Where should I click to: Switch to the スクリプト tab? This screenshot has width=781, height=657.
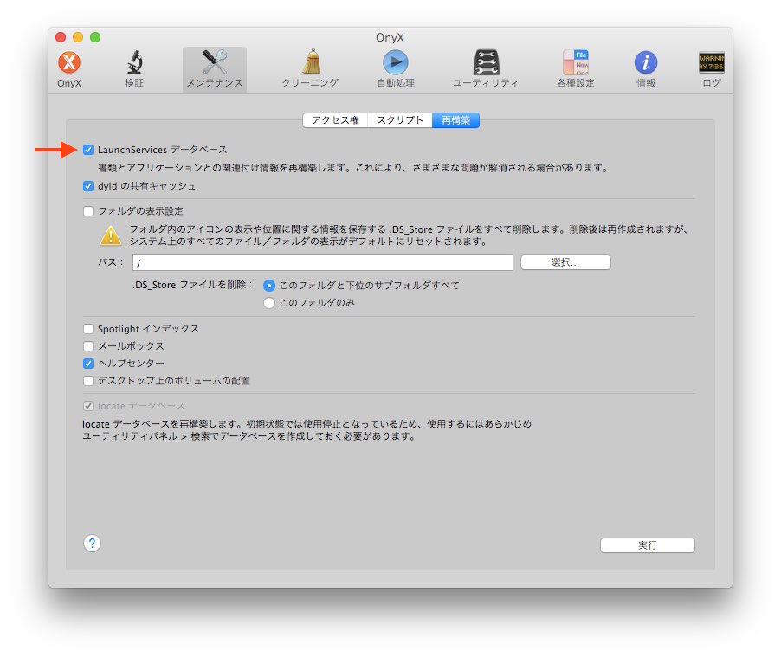(399, 120)
